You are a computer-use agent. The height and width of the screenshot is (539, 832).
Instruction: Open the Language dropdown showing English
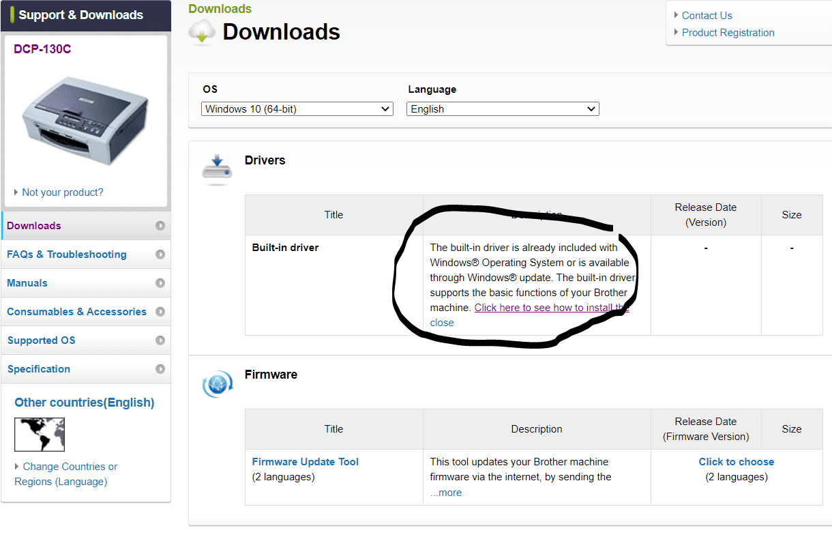(x=503, y=109)
